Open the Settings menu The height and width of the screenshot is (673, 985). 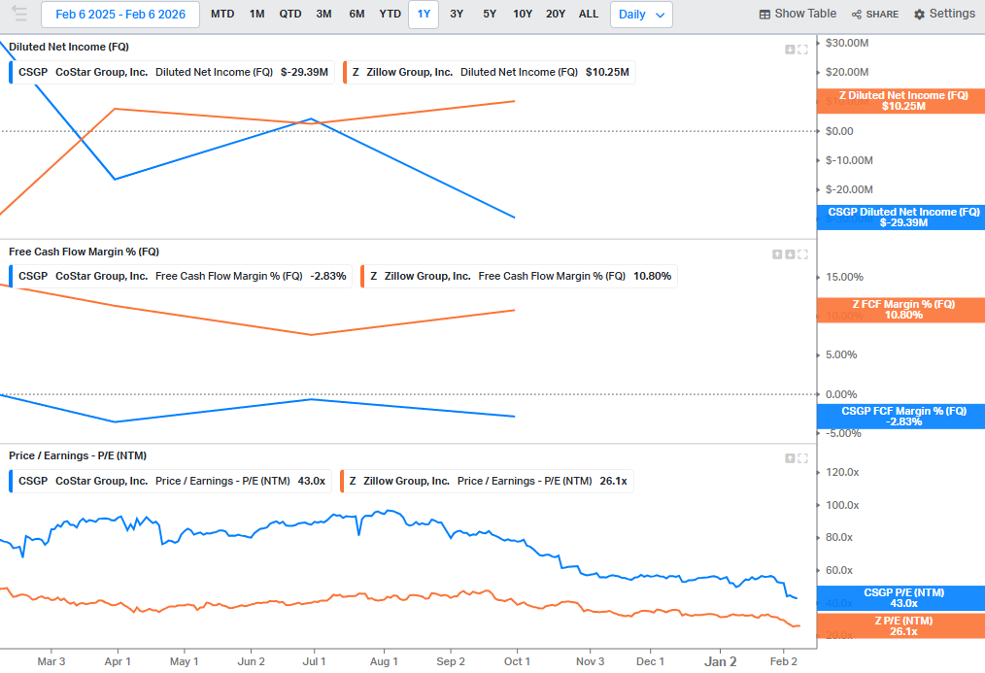tap(943, 15)
